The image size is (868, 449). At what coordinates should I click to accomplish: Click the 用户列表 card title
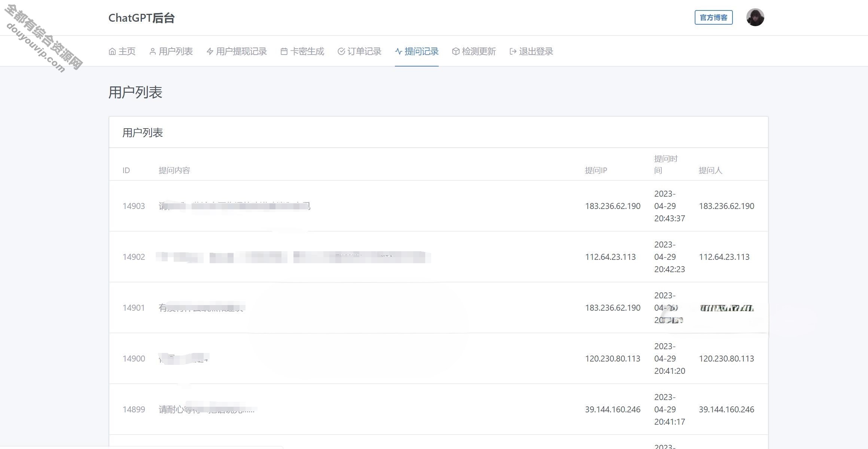click(143, 133)
